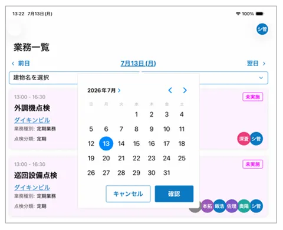Select day 24 in the calendar

(167, 158)
